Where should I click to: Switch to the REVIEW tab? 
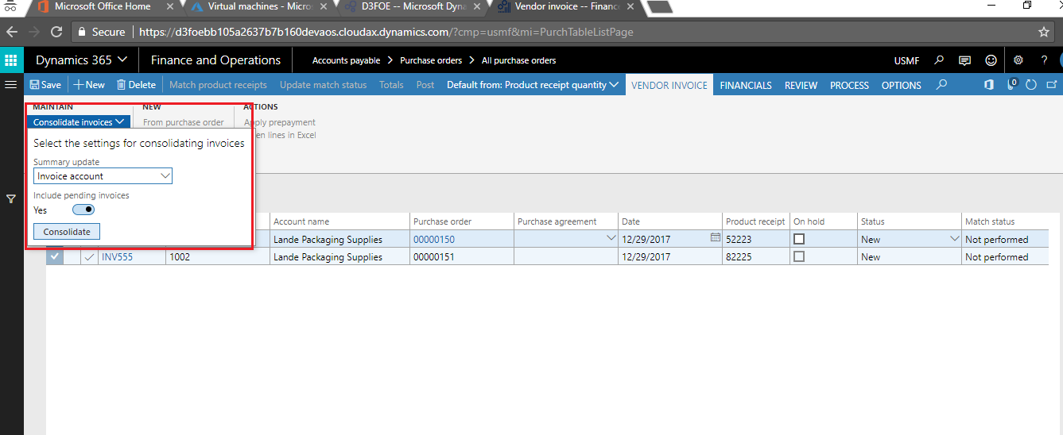[801, 85]
